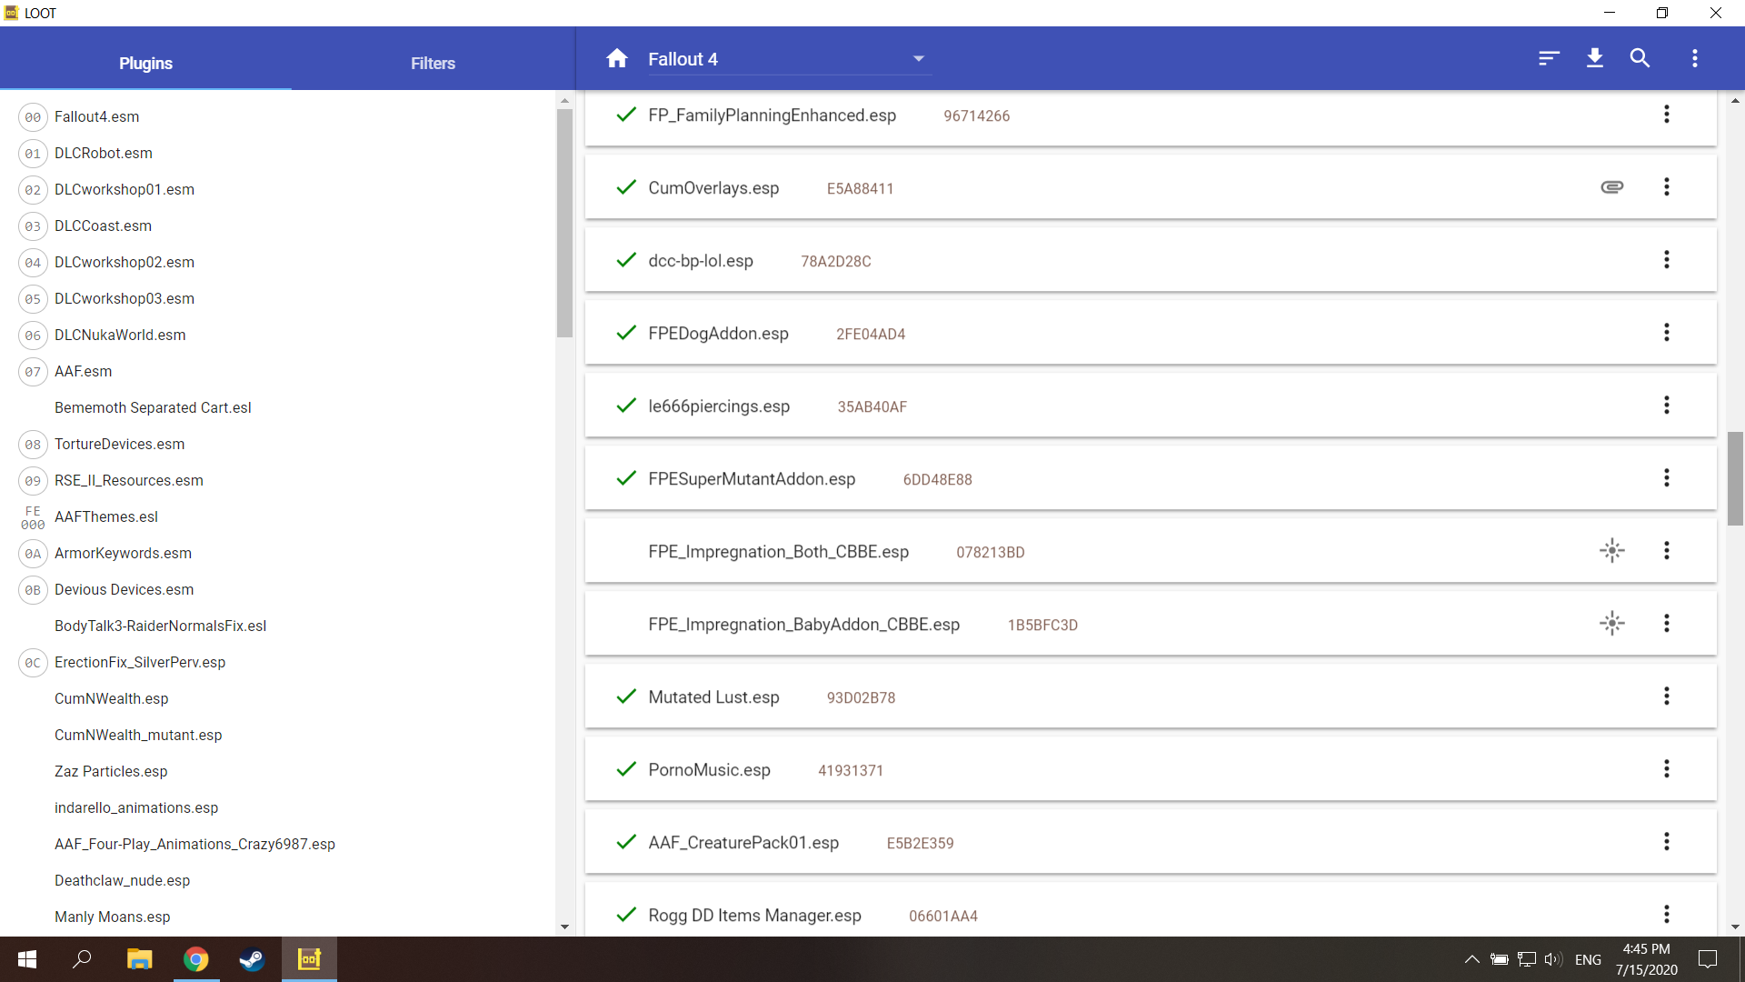1745x982 pixels.
Task: Select Bememoth Separated Cart.esl in sidebar
Action: tap(153, 407)
